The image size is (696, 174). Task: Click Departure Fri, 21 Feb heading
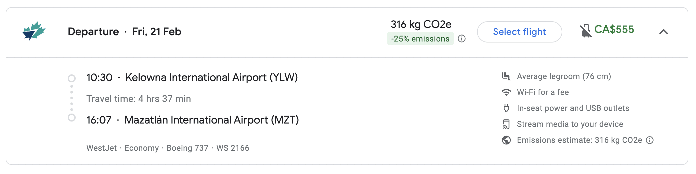coord(124,32)
